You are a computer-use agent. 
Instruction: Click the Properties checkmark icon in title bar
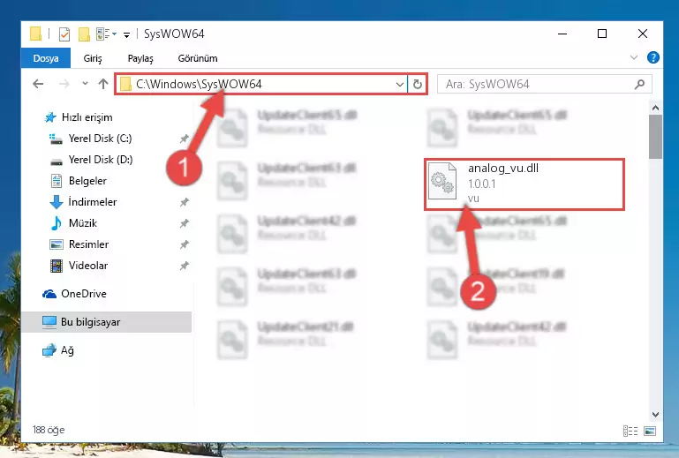(x=64, y=34)
